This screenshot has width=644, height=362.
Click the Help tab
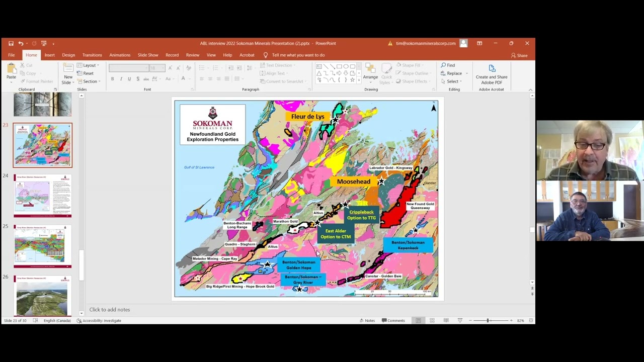227,55
